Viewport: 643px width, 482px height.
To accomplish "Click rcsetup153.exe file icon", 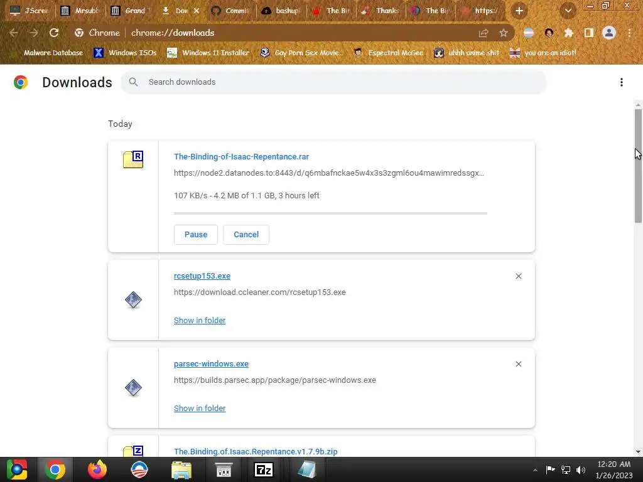I will pyautogui.click(x=133, y=300).
